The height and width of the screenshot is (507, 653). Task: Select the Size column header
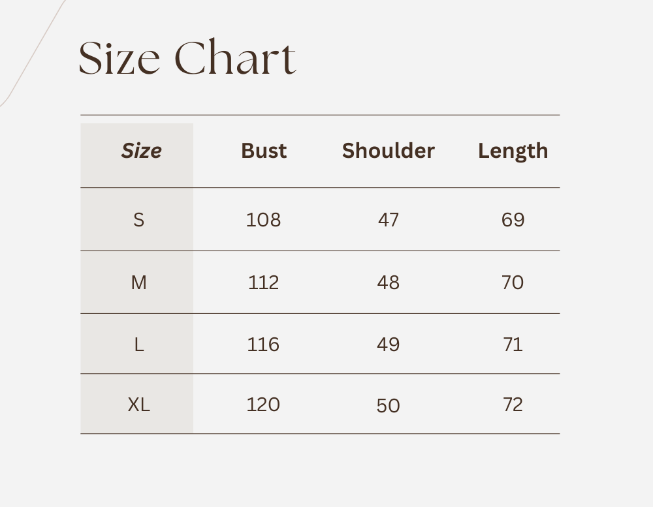click(141, 151)
